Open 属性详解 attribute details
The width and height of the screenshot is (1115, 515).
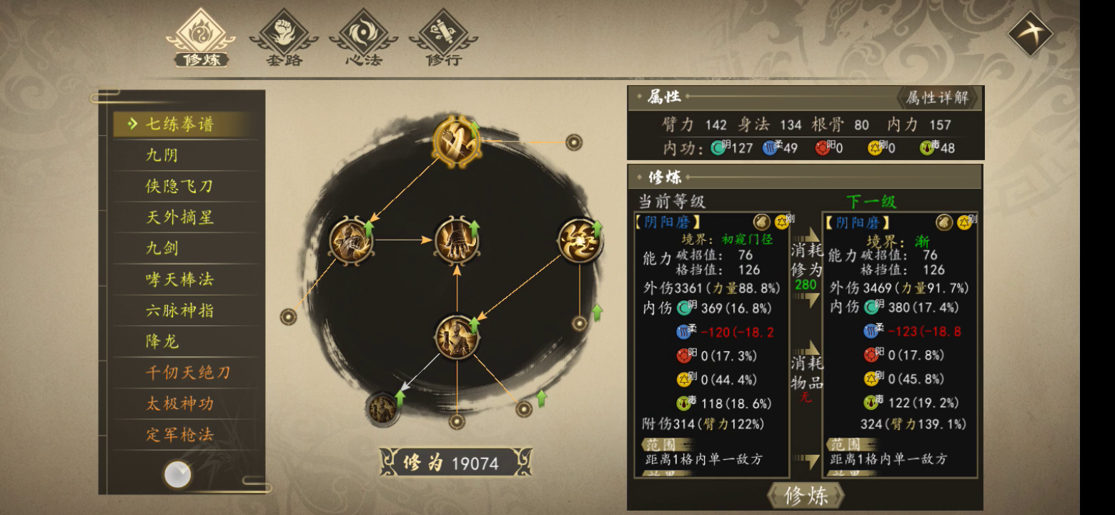pyautogui.click(x=937, y=98)
